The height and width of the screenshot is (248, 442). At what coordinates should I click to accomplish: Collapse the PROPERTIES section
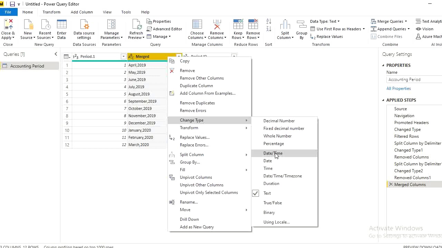click(x=383, y=65)
